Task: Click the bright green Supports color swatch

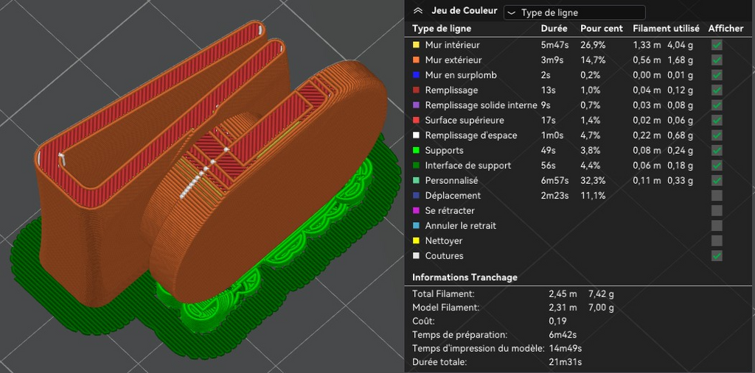Action: click(x=416, y=150)
